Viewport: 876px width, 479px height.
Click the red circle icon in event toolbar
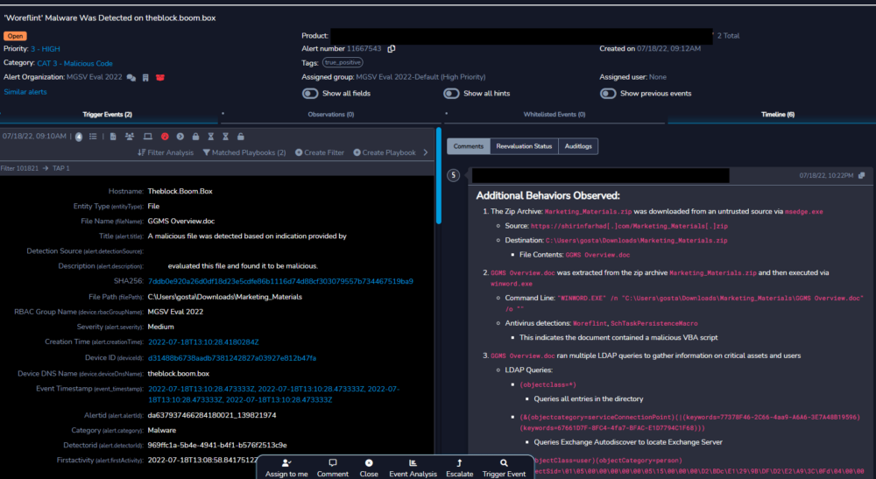coord(164,137)
